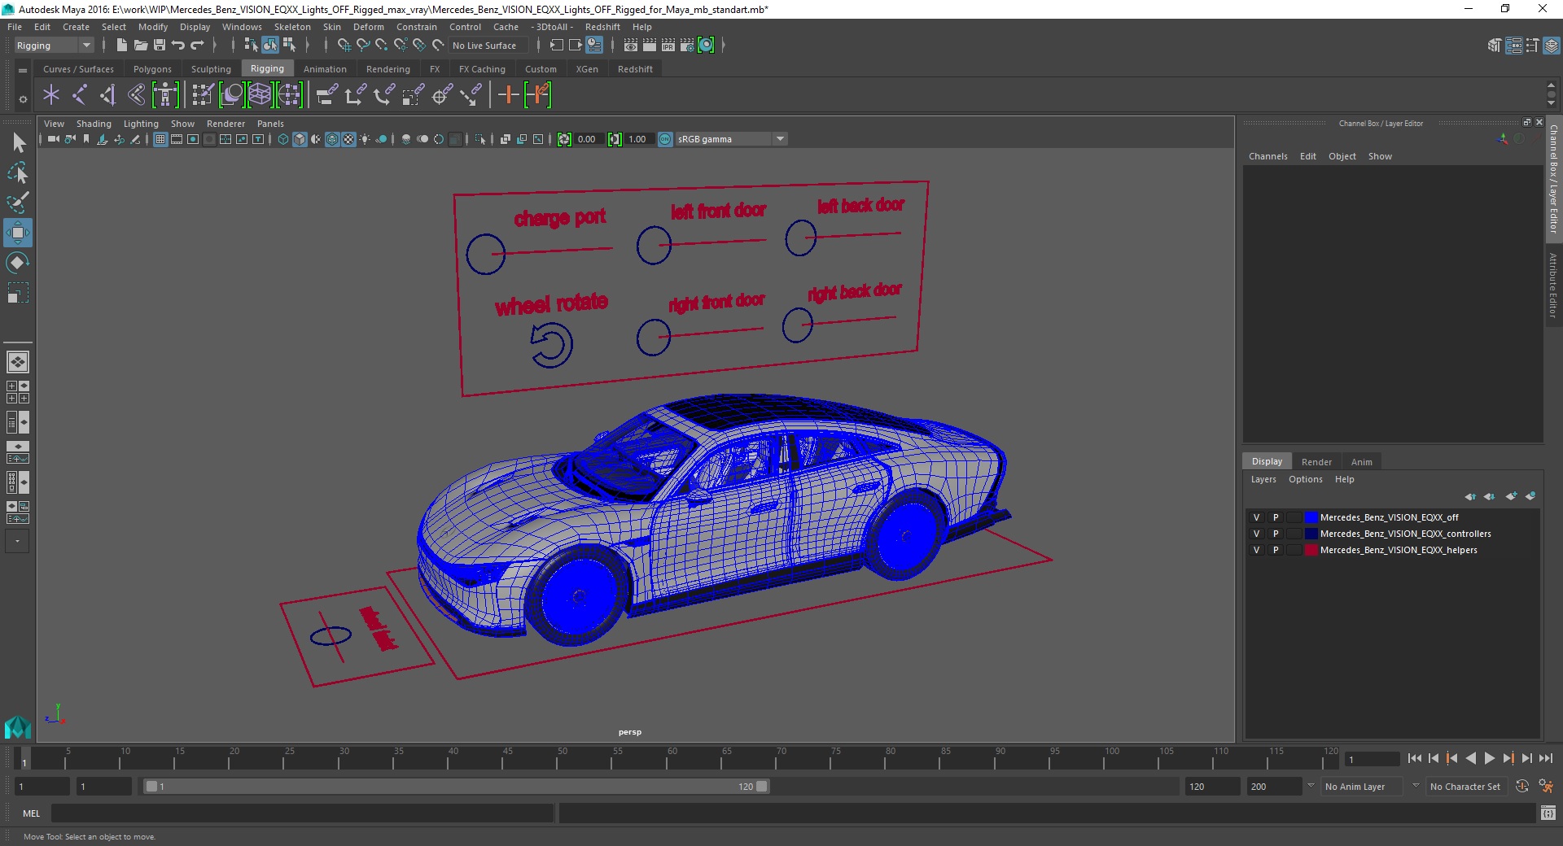Choose the Paint selection tool
Screen dimensions: 1563x846
point(18,203)
